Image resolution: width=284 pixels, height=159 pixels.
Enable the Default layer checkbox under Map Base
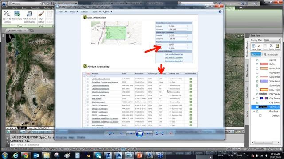coord(260,116)
